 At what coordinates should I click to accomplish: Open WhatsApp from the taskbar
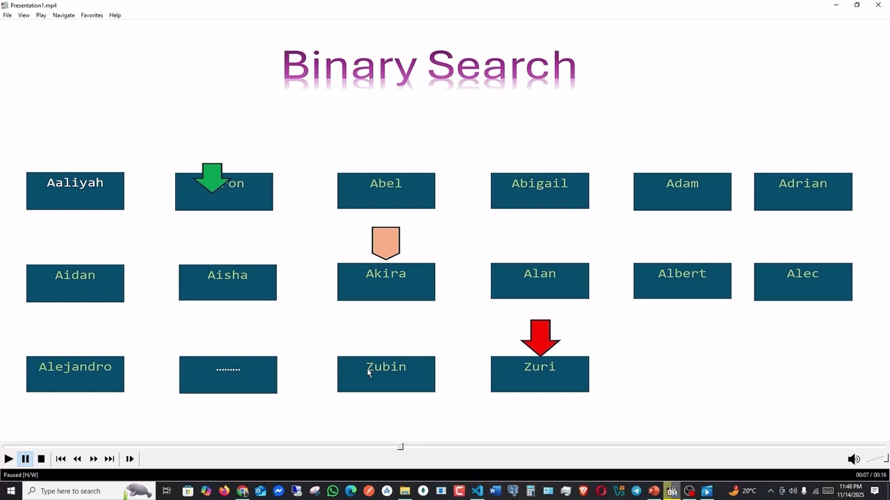tap(332, 491)
